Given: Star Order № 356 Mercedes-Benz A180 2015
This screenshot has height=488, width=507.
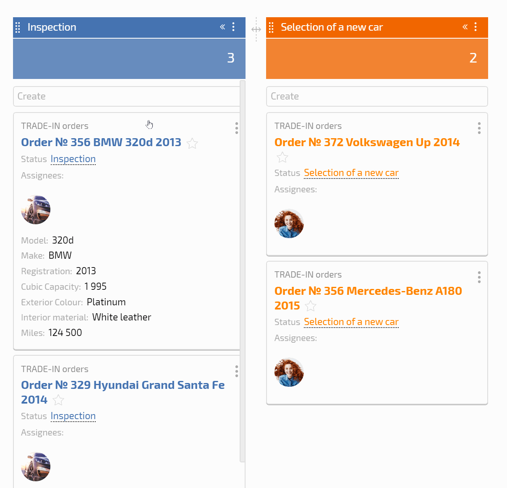Looking at the screenshot, I should pos(311,306).
